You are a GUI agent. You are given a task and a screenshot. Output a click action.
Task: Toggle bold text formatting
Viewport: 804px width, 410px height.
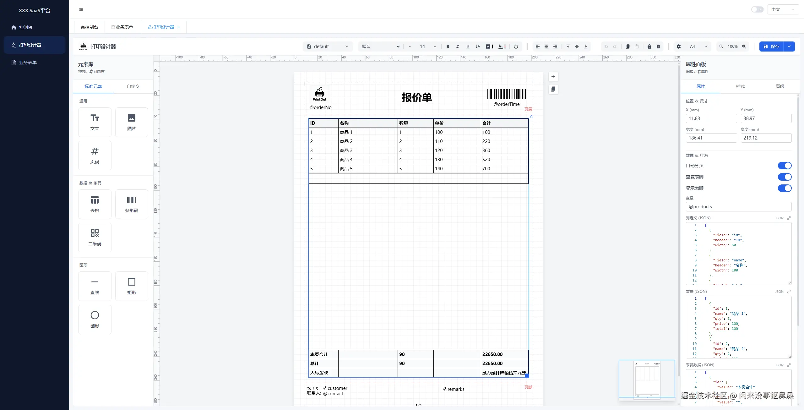pyautogui.click(x=448, y=46)
